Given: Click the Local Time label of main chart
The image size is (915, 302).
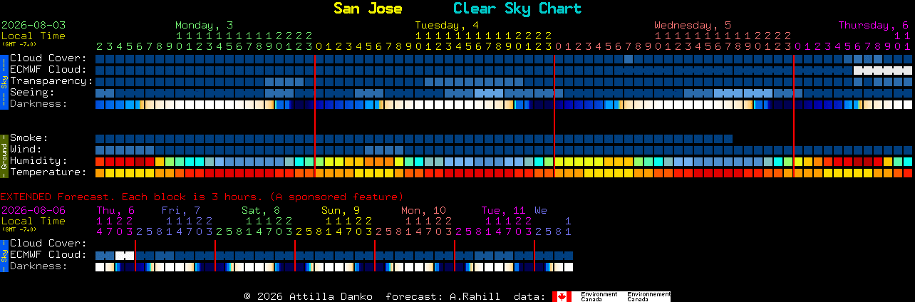Looking at the screenshot, I should pos(33,36).
